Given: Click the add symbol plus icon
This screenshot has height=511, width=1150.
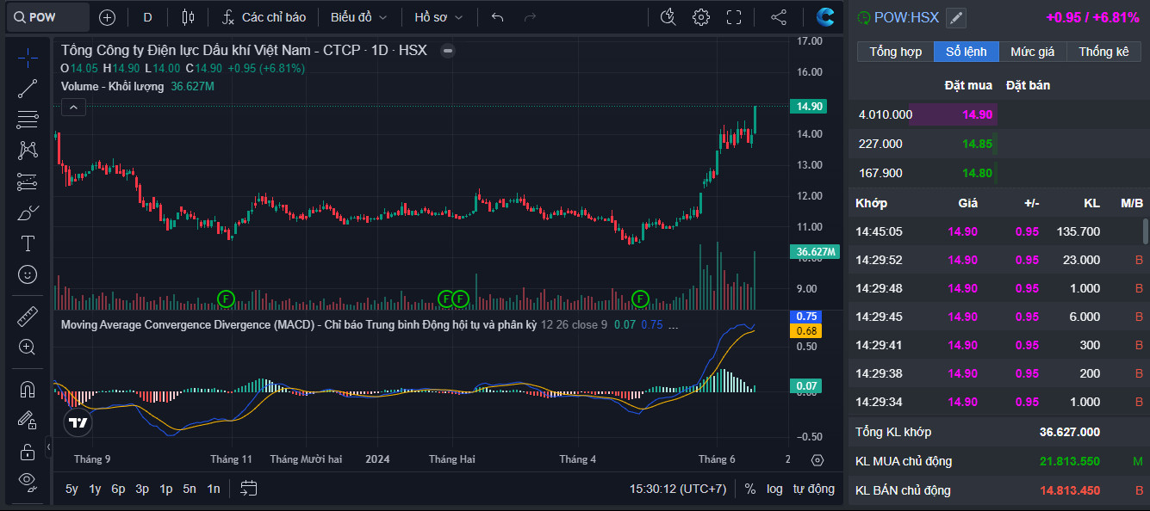Looking at the screenshot, I should [107, 17].
